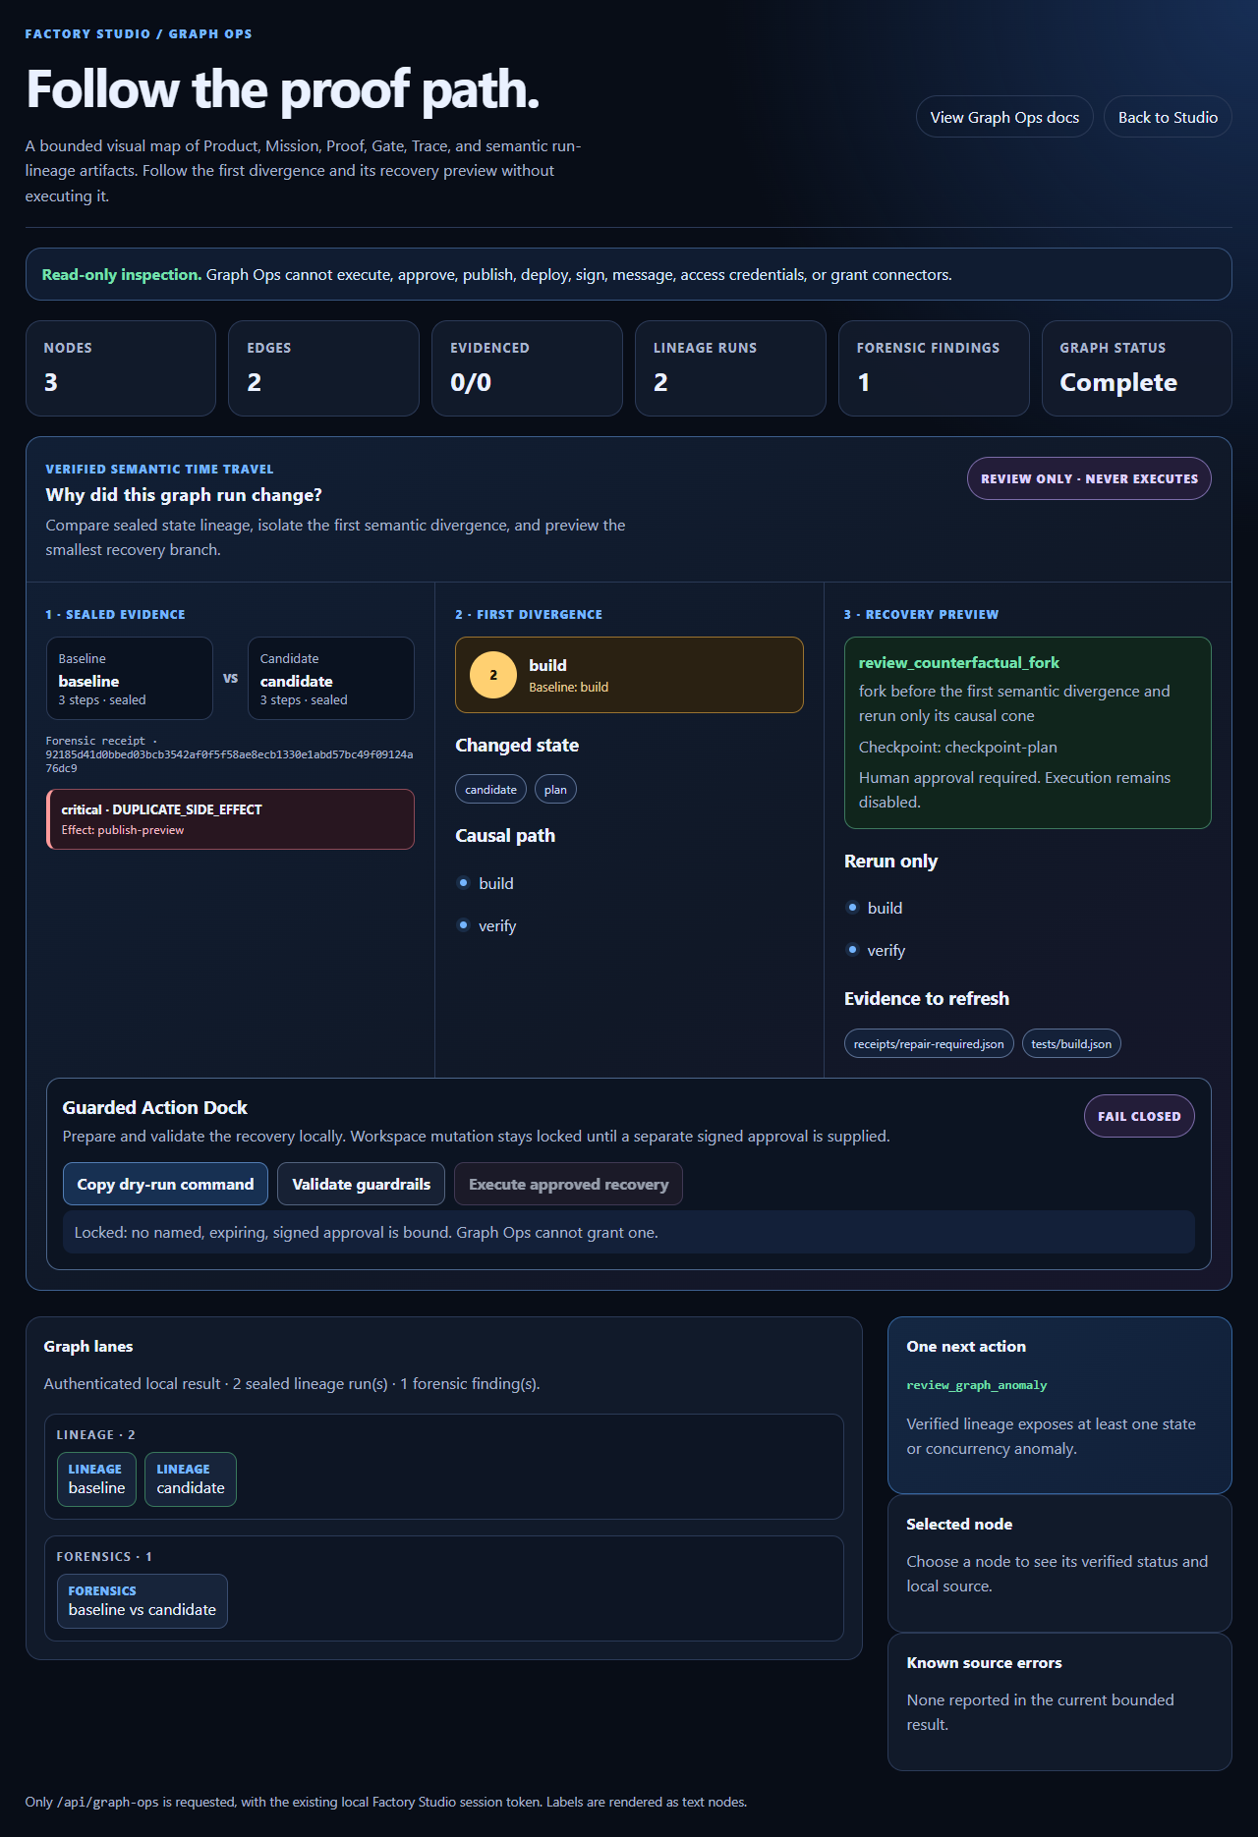
Task: Click the Candidate sealed evidence card
Action: [x=331, y=678]
